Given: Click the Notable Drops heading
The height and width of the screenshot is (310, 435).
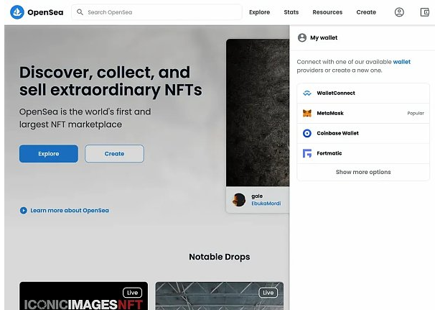Looking at the screenshot, I should pyautogui.click(x=220, y=257).
